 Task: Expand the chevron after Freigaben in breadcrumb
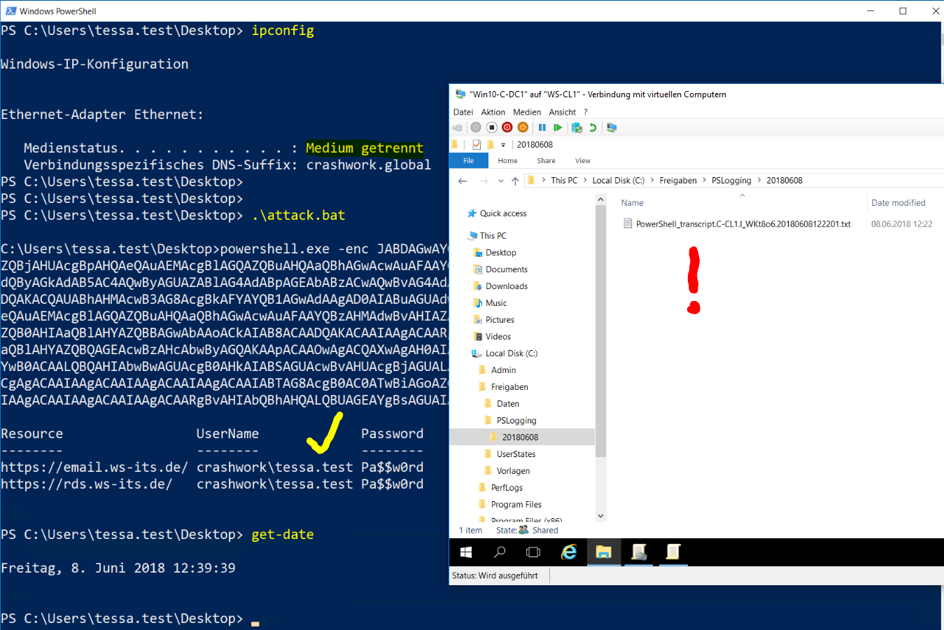coord(705,181)
